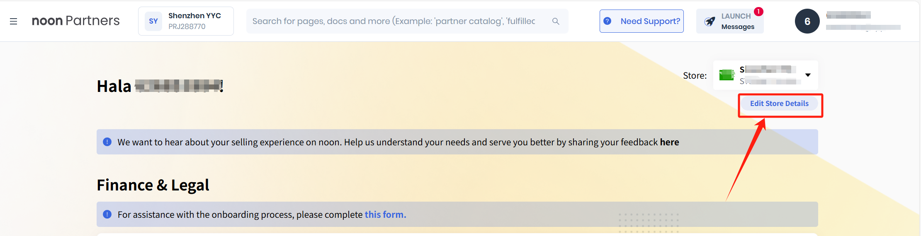Click the Edit Store Details button
Viewport: 921px width, 236px height.
point(779,104)
